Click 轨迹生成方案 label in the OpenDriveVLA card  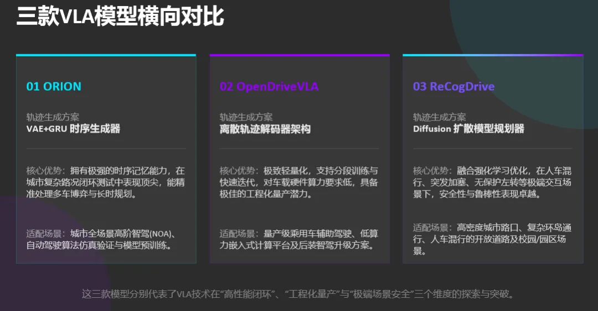click(246, 117)
